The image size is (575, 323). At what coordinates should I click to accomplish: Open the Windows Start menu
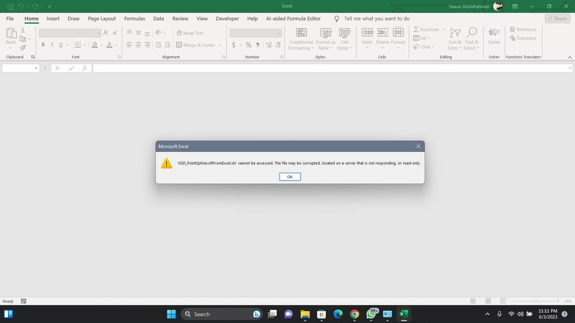click(172, 314)
